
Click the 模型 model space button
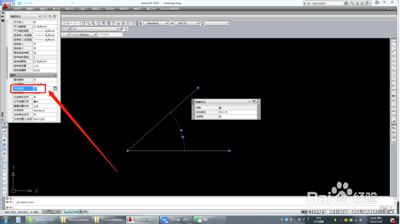click(x=304, y=212)
